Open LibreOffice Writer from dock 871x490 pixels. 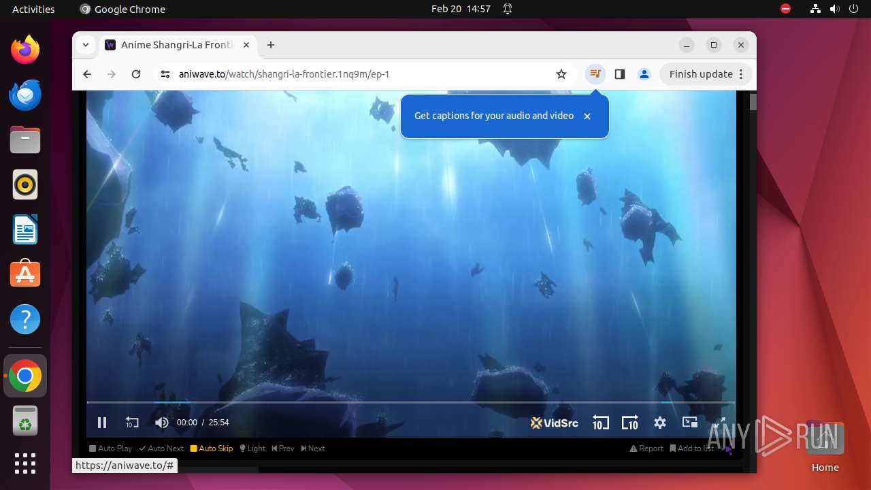[x=25, y=229]
